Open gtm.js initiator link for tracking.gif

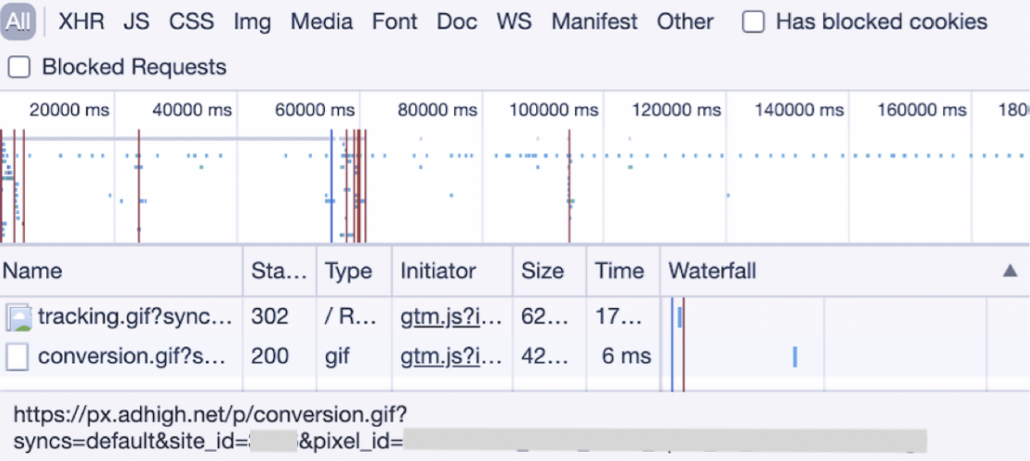point(452,317)
